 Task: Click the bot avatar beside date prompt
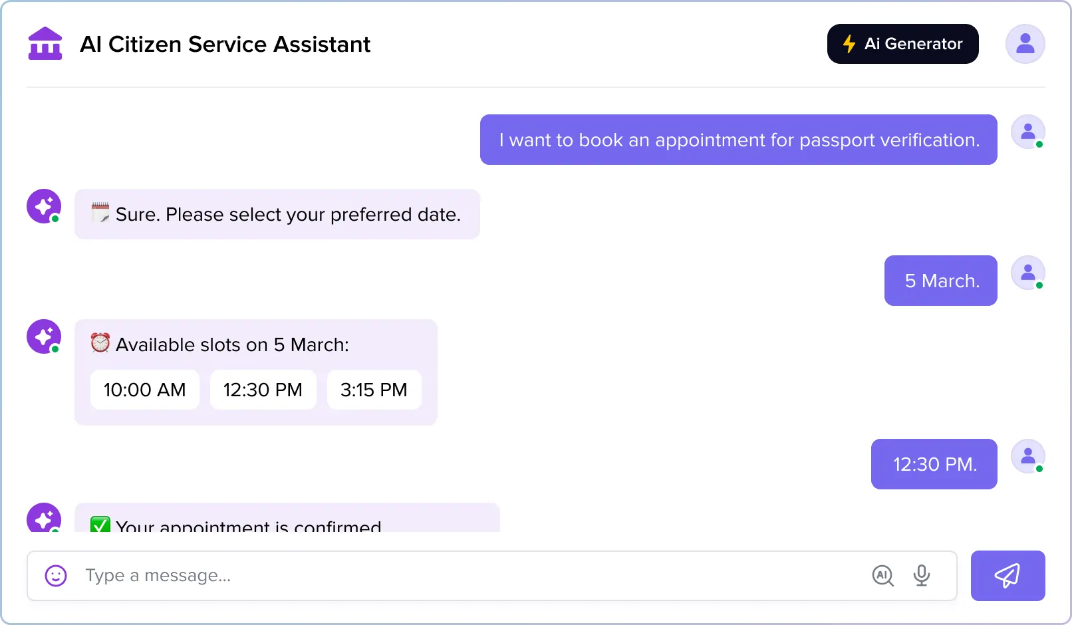[x=44, y=206]
